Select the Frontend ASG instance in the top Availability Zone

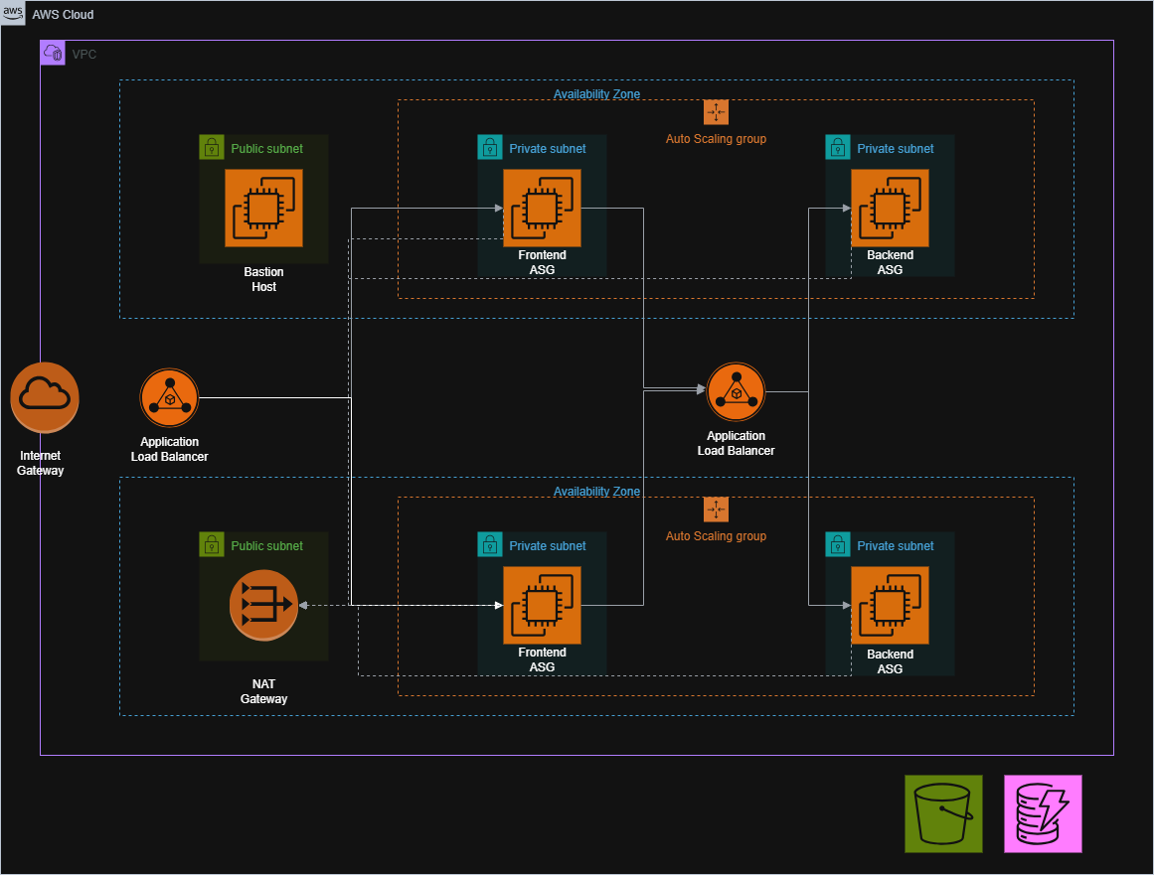click(x=542, y=208)
